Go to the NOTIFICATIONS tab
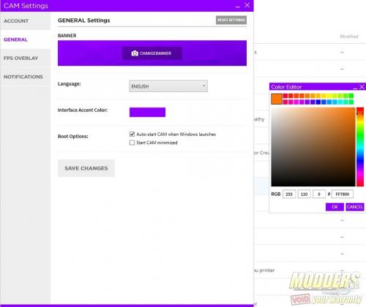Image resolution: width=366 pixels, height=307 pixels. pyautogui.click(x=26, y=77)
